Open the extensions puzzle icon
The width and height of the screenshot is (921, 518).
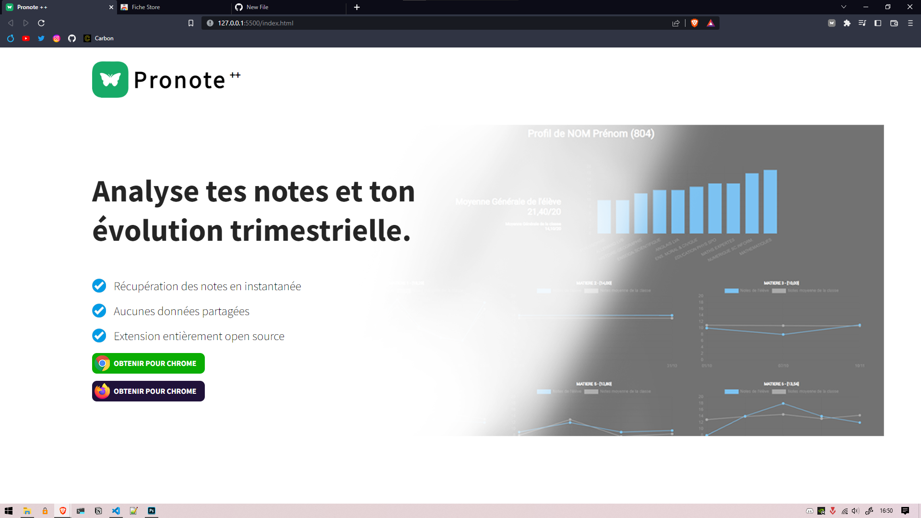[x=847, y=23]
